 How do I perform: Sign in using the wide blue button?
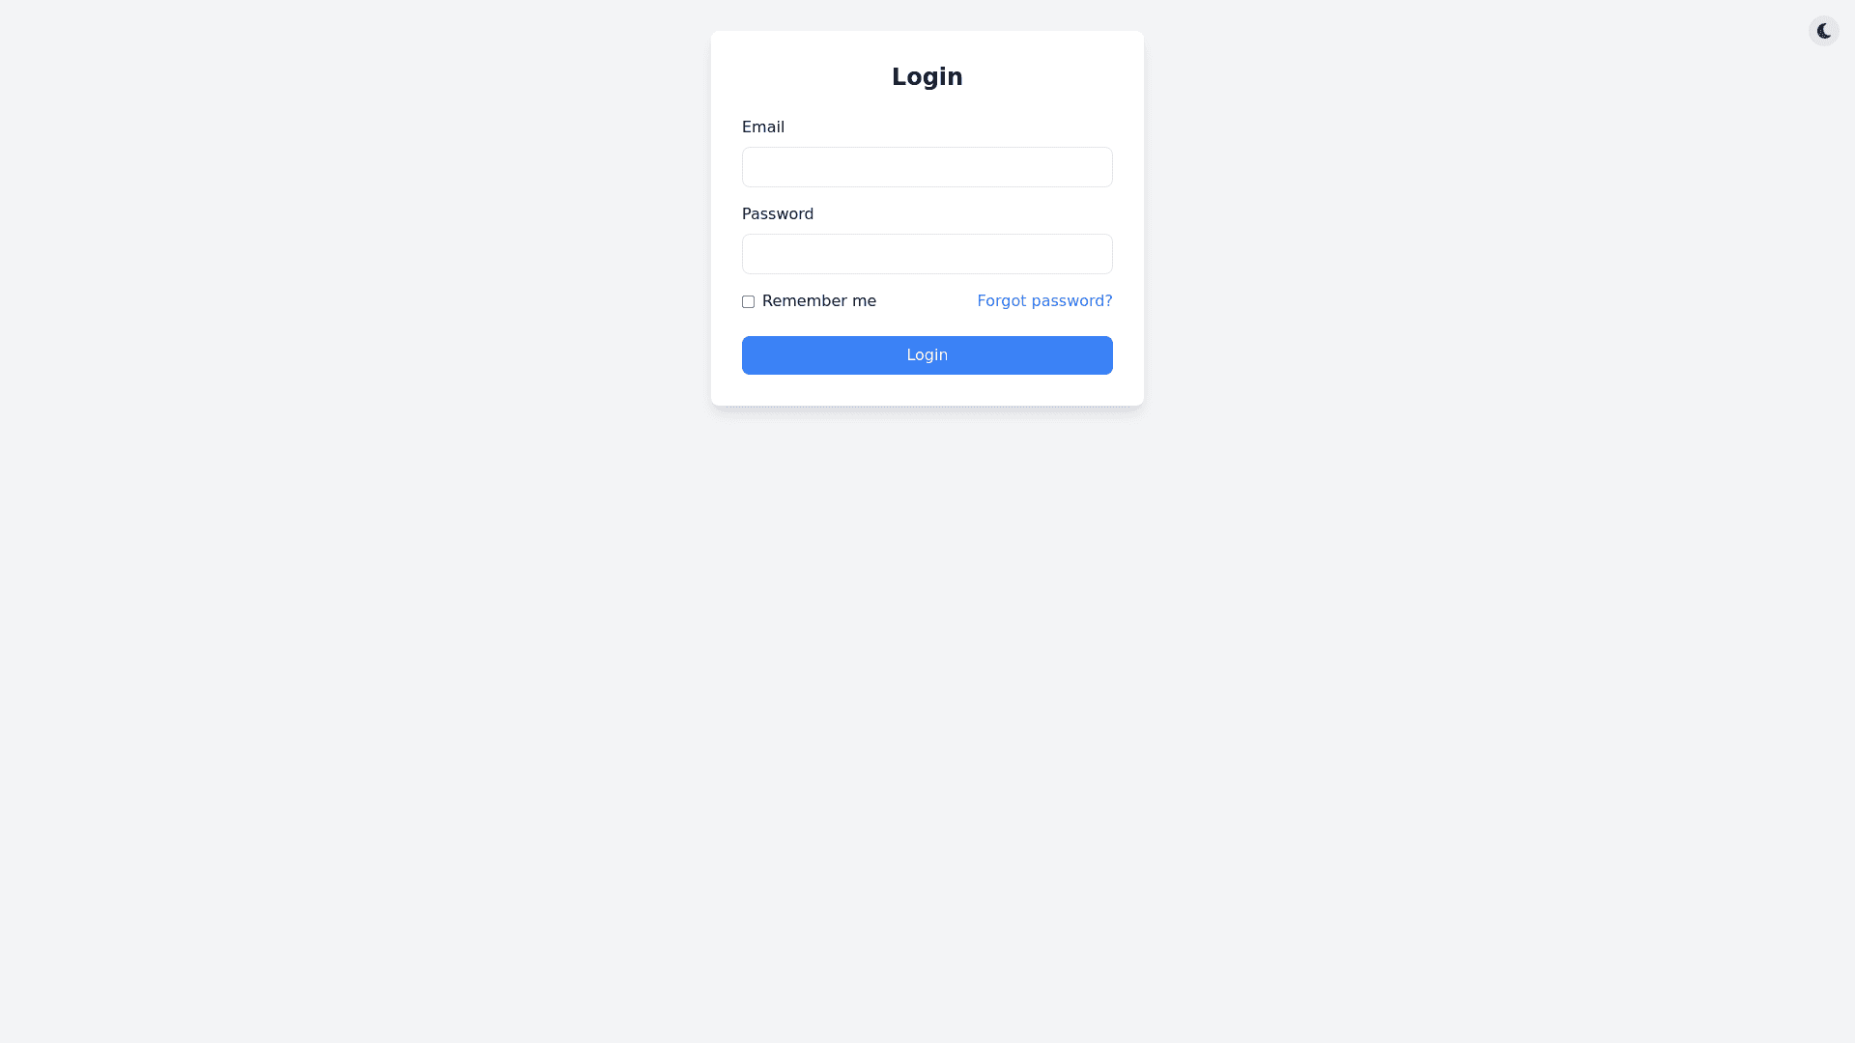(927, 355)
